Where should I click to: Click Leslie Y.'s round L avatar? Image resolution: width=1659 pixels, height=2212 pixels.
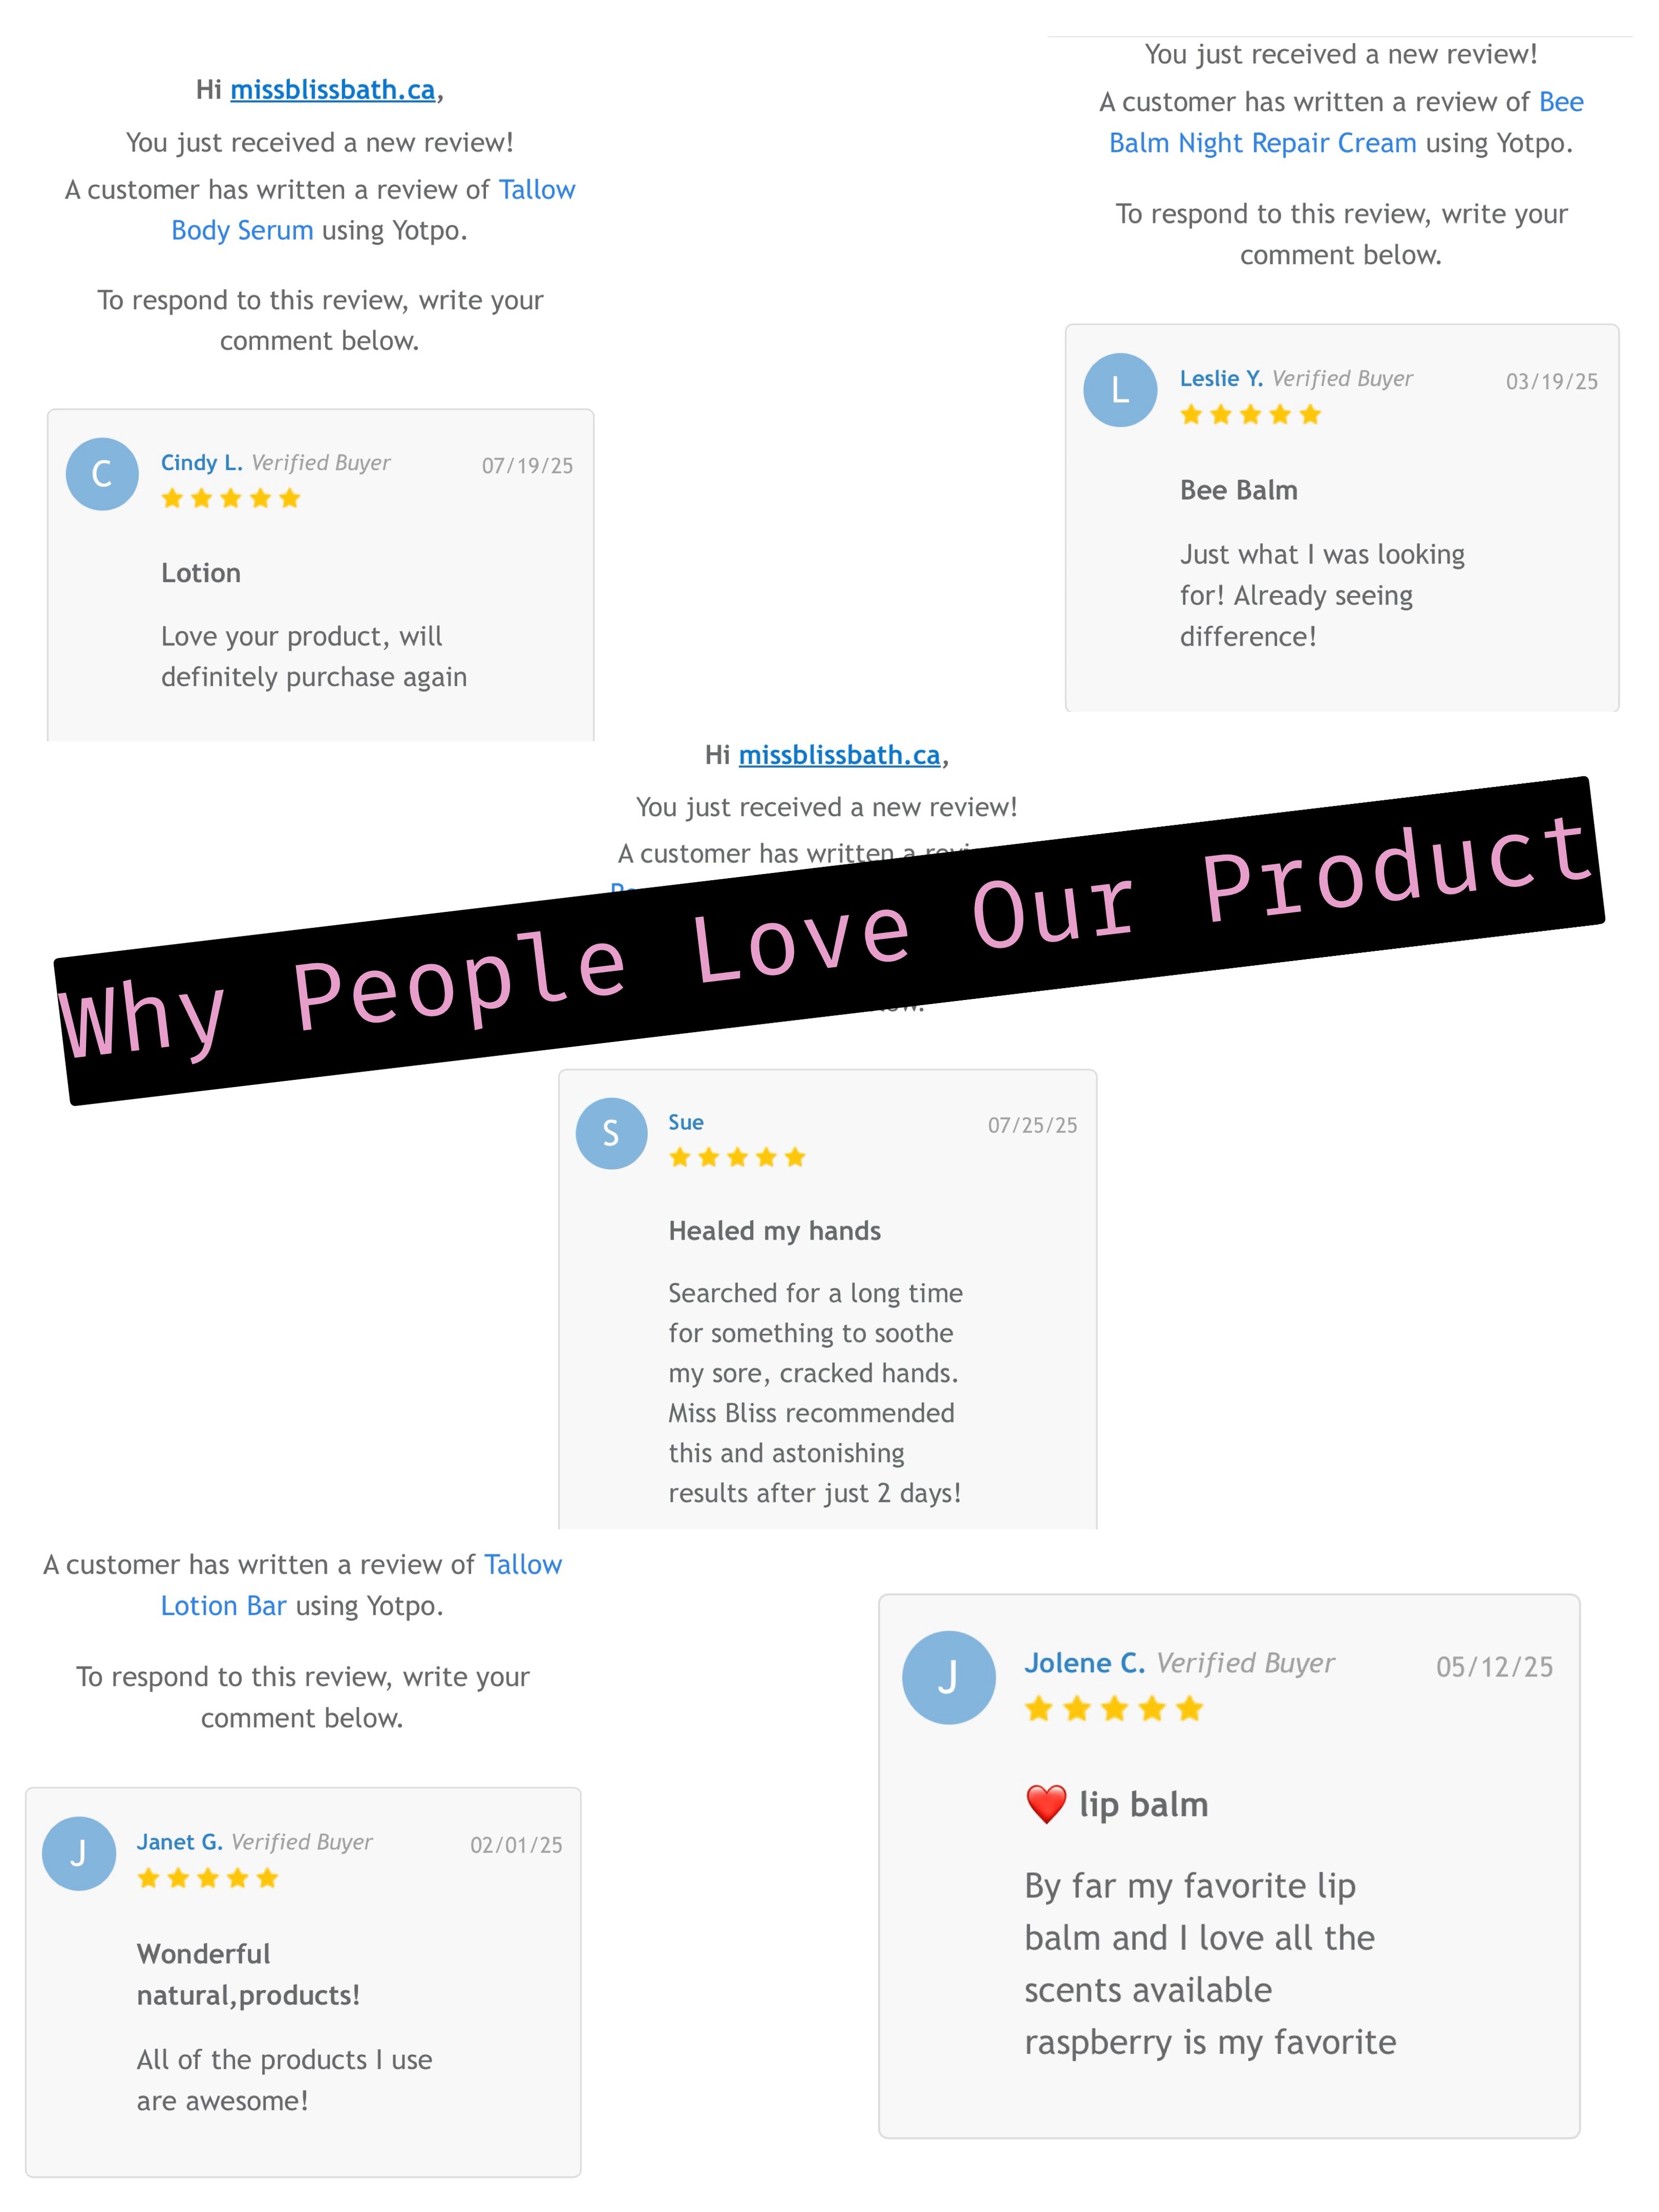click(x=1120, y=390)
